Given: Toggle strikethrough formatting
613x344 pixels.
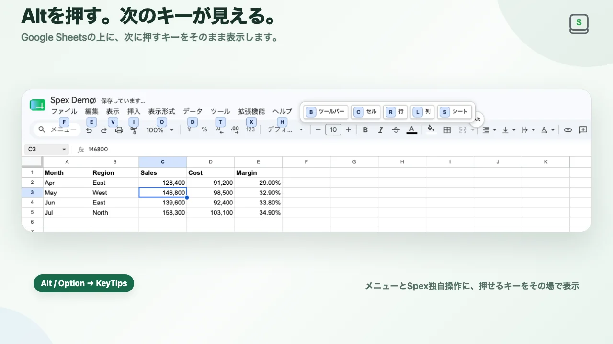Looking at the screenshot, I should point(396,130).
